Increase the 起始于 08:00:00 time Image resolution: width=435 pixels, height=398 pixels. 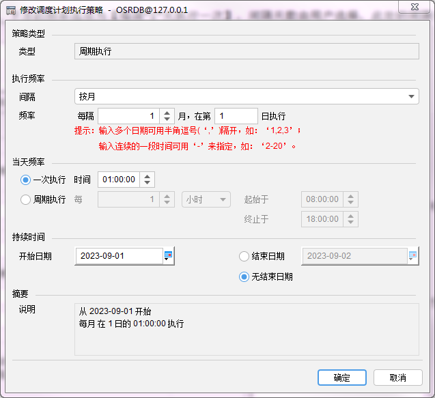pos(351,196)
